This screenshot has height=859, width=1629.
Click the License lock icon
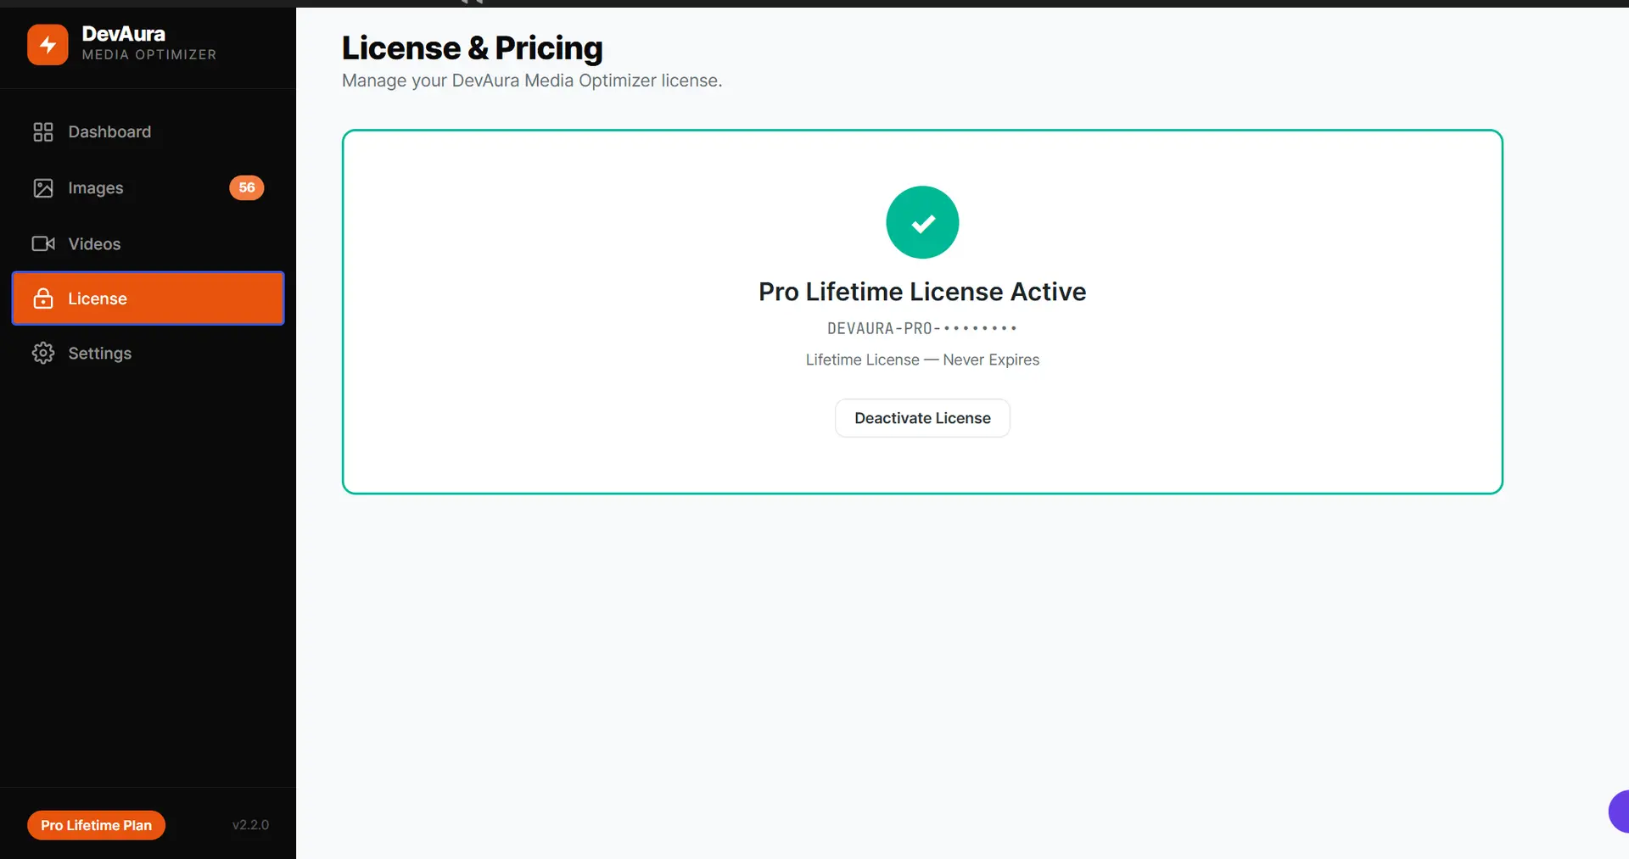[43, 298]
